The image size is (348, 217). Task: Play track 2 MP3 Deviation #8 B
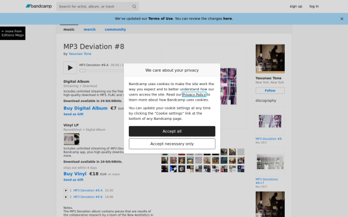[66, 197]
